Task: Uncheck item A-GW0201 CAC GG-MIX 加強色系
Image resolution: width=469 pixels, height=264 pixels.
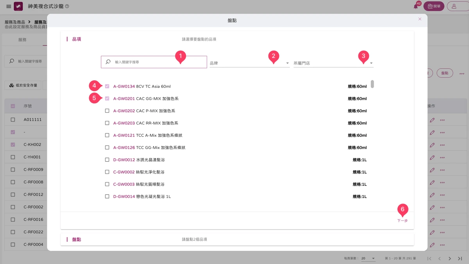Action: click(107, 99)
